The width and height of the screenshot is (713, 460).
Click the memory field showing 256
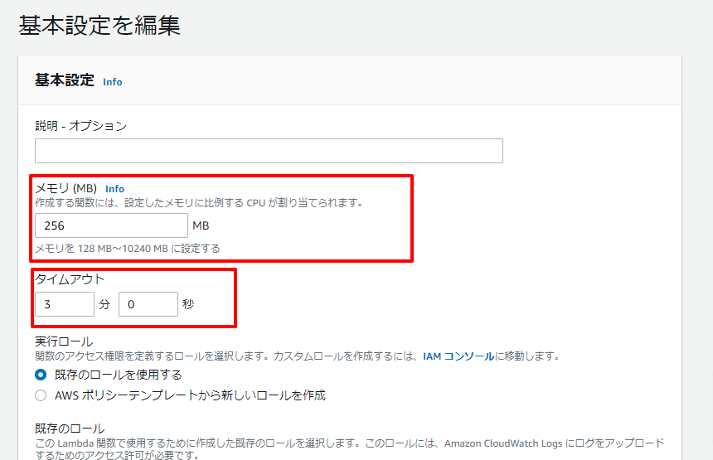[x=111, y=225]
